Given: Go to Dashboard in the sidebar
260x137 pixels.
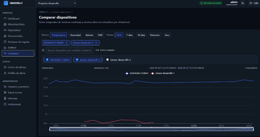Looking at the screenshot, I should tap(18, 18).
